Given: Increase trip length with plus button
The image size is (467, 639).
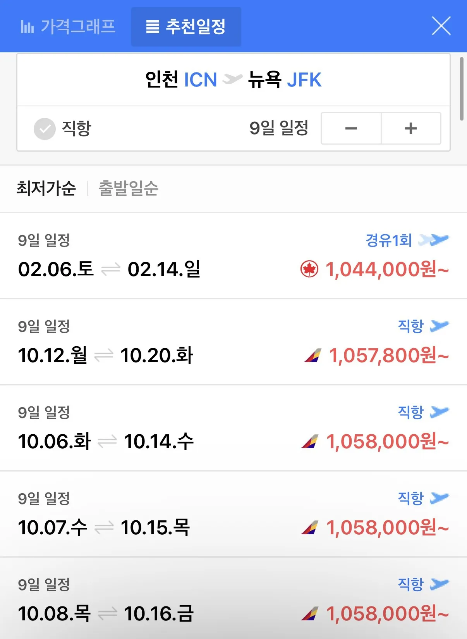Looking at the screenshot, I should pyautogui.click(x=411, y=128).
